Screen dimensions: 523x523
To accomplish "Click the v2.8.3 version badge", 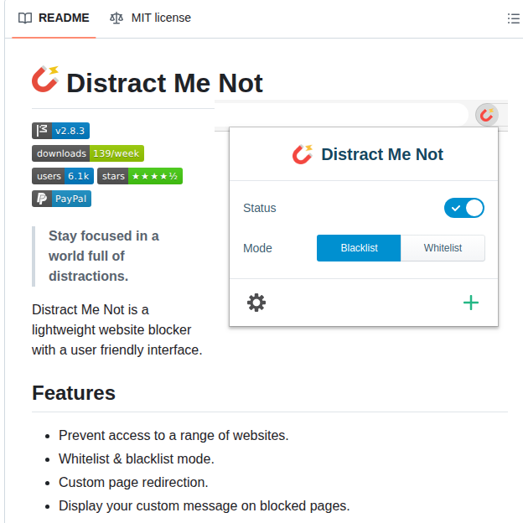I will click(x=60, y=131).
